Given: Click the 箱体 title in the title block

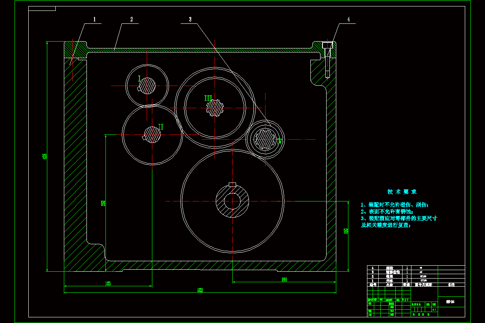Looking at the screenshot, I should 450,302.
